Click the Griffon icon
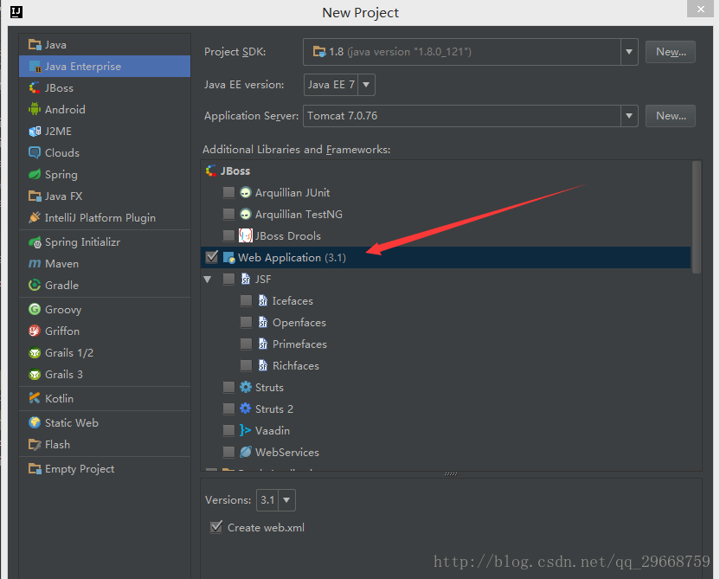The width and height of the screenshot is (720, 579). [35, 331]
